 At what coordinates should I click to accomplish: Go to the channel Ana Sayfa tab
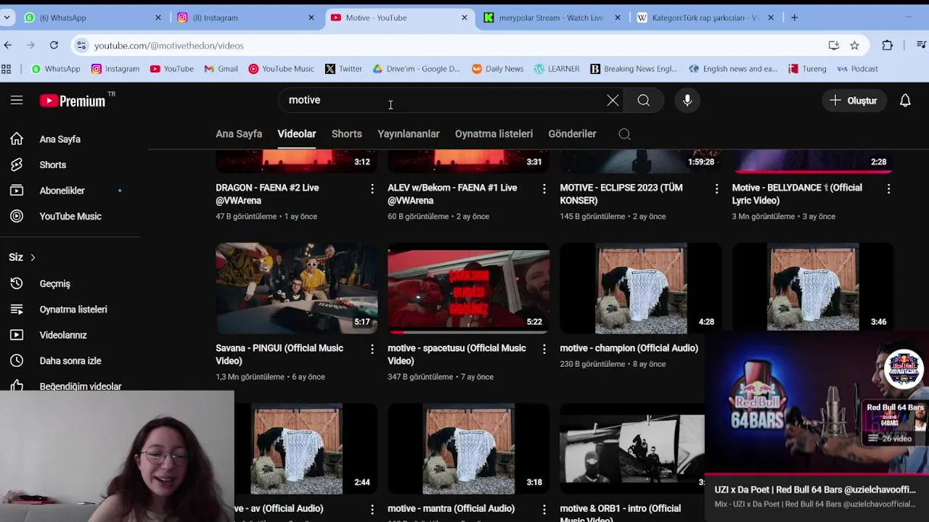coord(239,134)
